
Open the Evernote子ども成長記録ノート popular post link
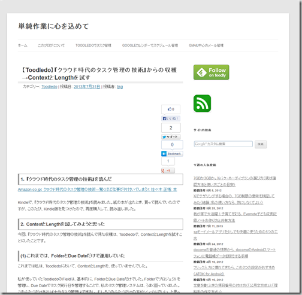coord(235,217)
